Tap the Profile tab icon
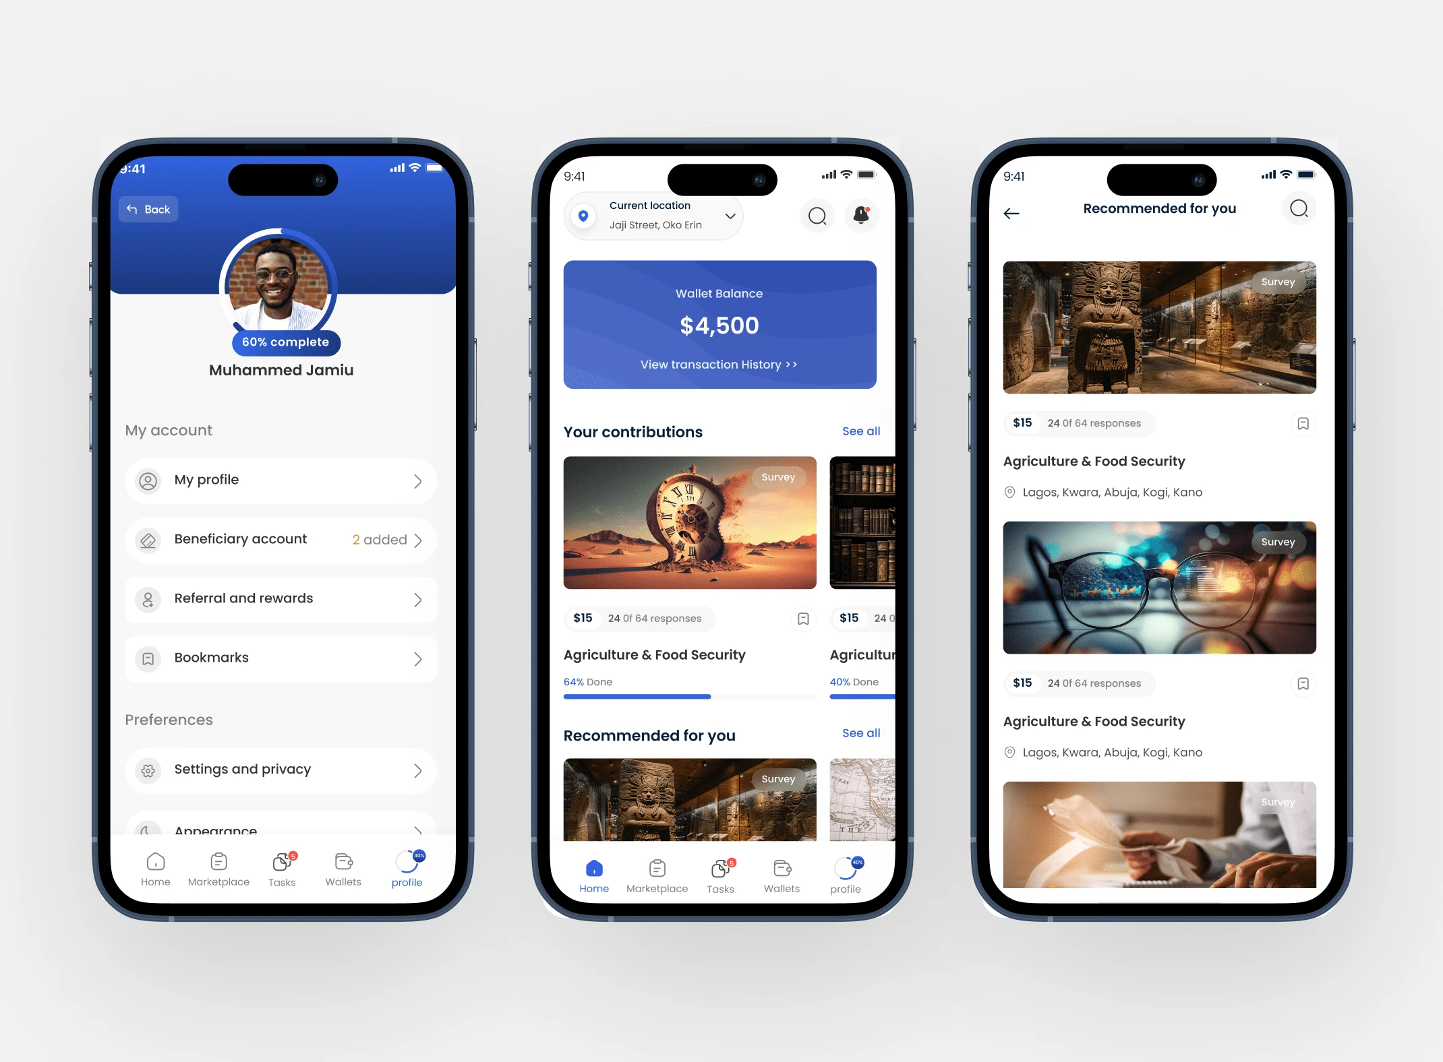This screenshot has width=1443, height=1062. 407,862
